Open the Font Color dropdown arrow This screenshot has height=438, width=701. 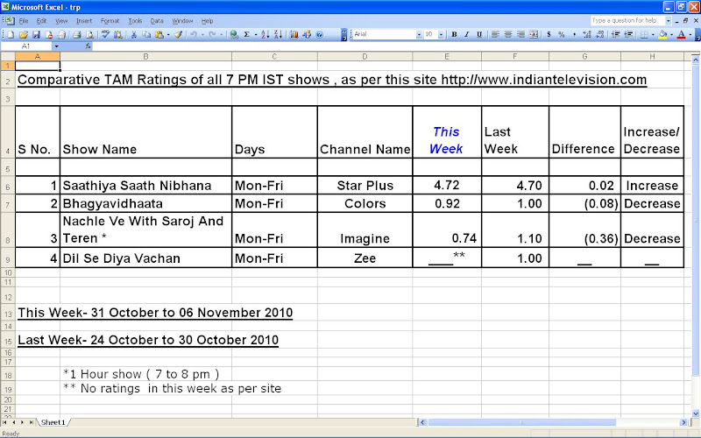(690, 34)
